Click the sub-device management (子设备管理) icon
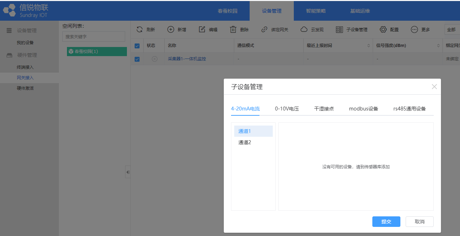This screenshot has width=460, height=236. click(x=339, y=29)
